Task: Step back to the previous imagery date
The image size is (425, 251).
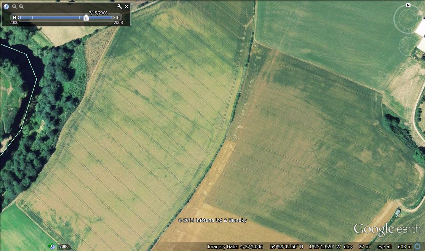Action: point(14,18)
